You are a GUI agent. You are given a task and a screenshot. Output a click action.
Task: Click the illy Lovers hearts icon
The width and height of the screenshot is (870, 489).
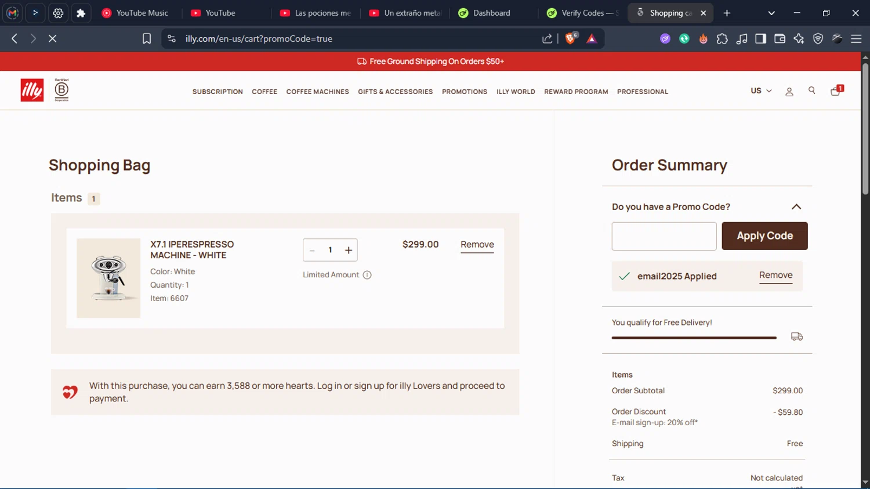[70, 392]
